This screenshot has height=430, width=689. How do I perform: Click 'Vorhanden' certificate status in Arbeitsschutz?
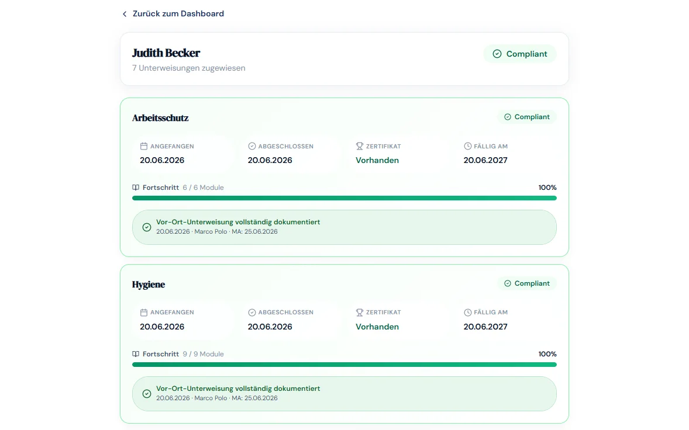click(x=377, y=160)
